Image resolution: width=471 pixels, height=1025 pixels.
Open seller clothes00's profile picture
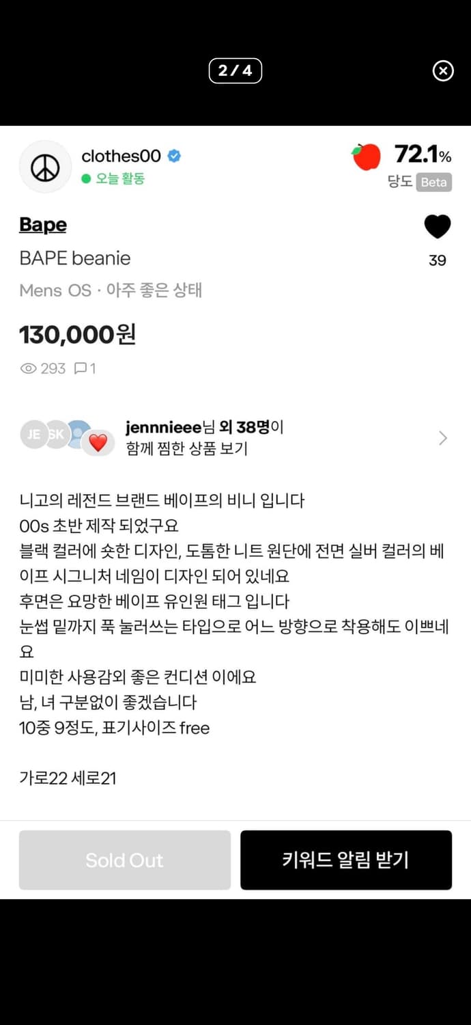click(x=45, y=166)
